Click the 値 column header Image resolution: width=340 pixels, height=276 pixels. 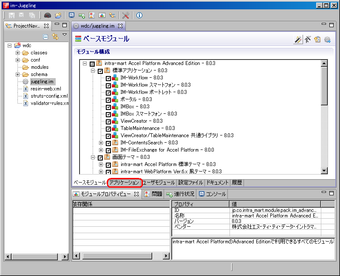pyautogui.click(x=275, y=204)
